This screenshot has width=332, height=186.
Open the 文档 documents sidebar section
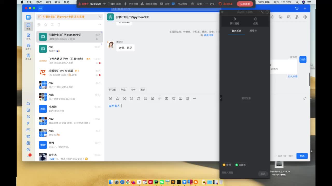[28, 36]
